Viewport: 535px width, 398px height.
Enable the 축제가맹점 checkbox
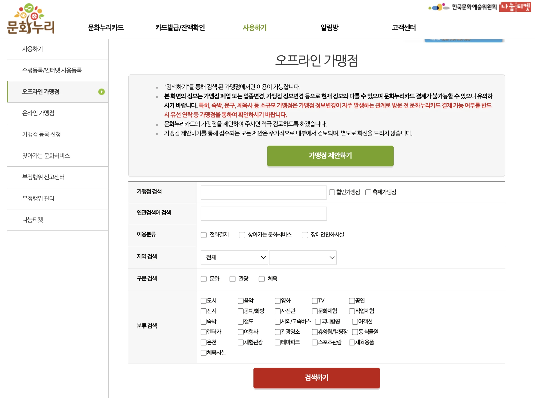coord(368,192)
